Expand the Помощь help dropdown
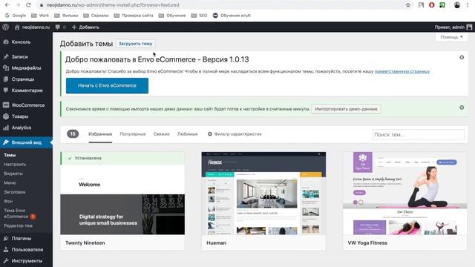This screenshot has height=267, width=475. tap(451, 37)
